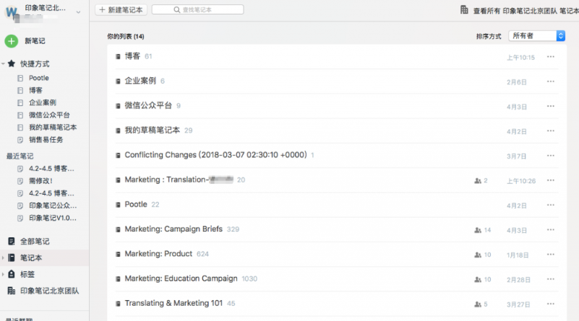The image size is (579, 321).
Task: Open the all notes icon in sidebar
Action: pyautogui.click(x=12, y=242)
